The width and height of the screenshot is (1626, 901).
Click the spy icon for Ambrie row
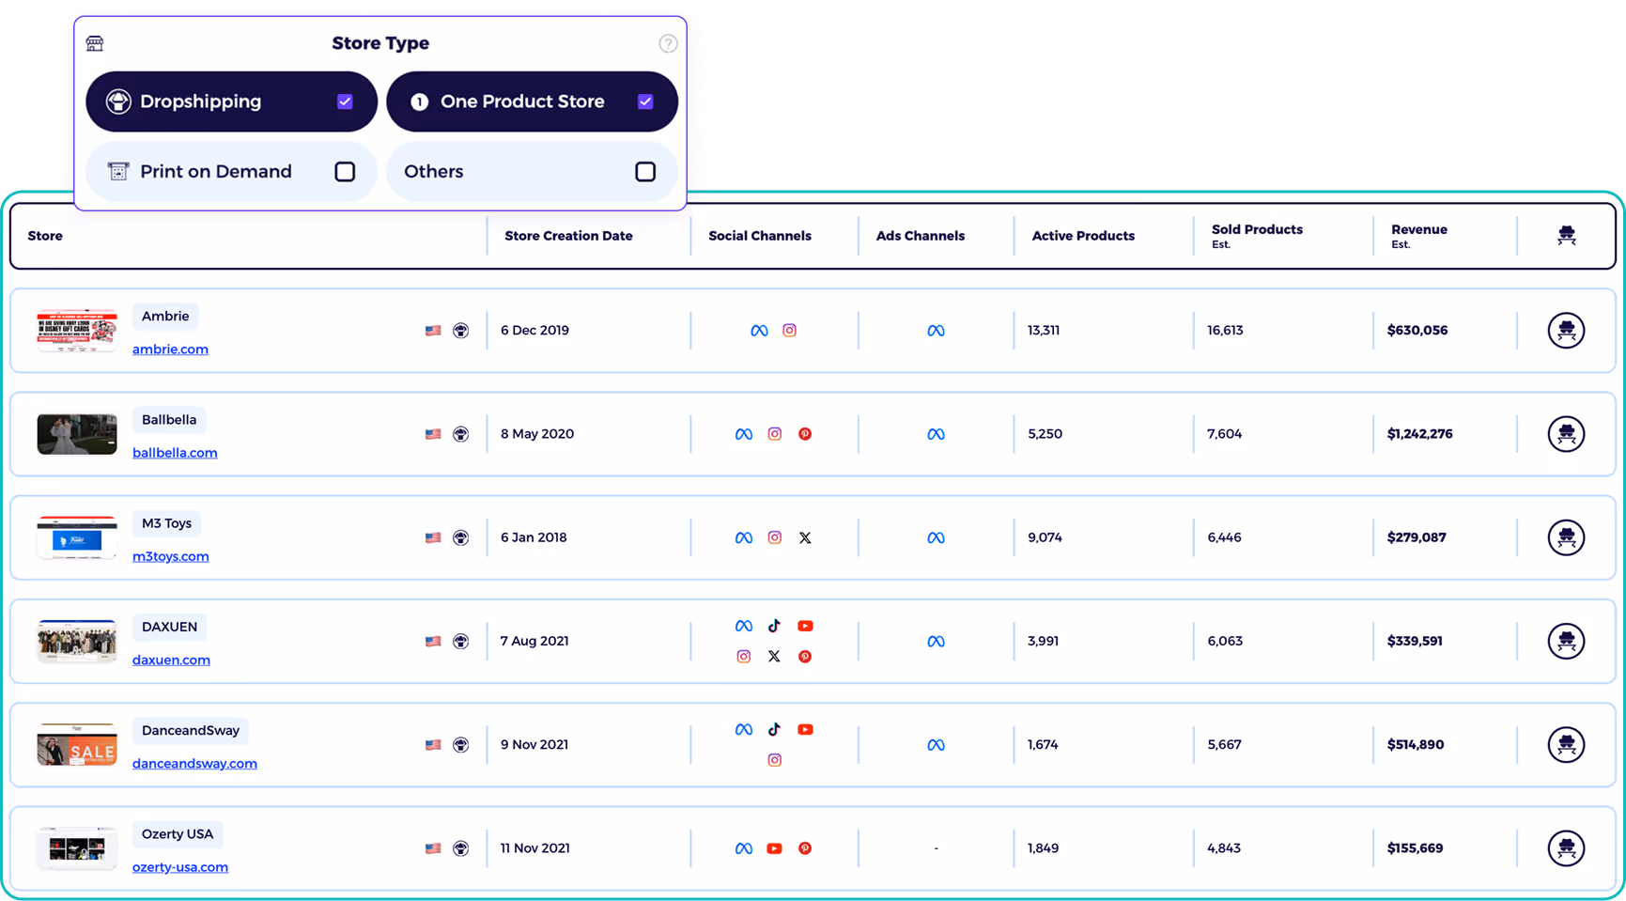click(1566, 331)
